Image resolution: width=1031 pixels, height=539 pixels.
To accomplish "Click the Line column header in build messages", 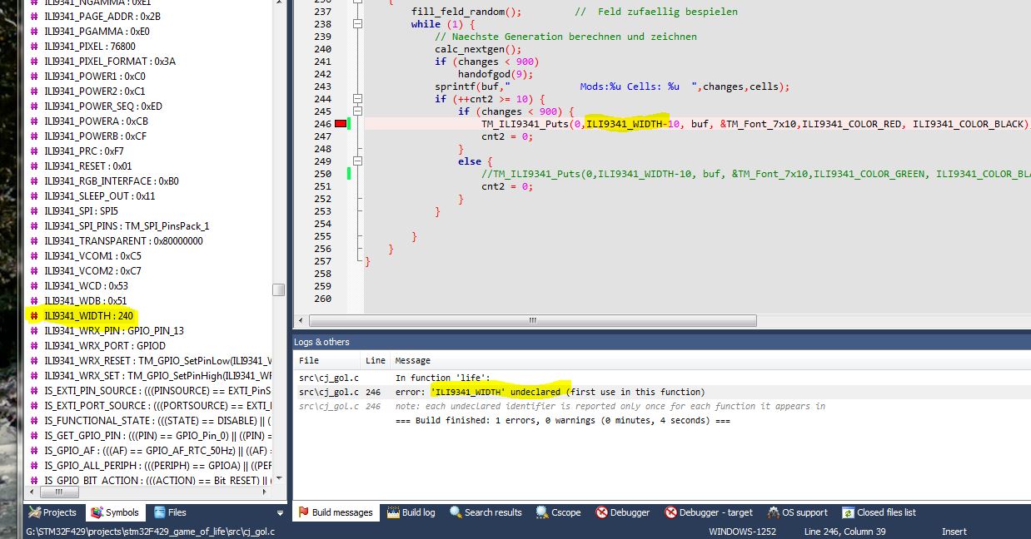I will pos(376,360).
